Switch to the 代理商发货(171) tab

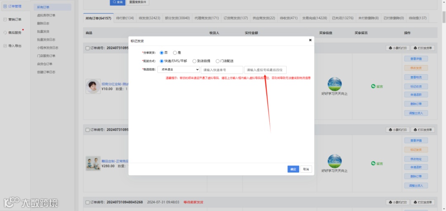click(207, 18)
